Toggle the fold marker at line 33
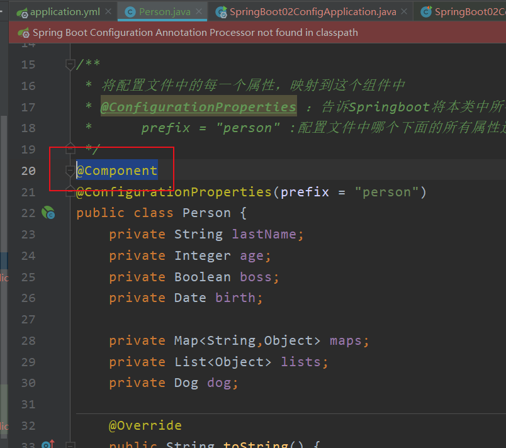This screenshot has height=448, width=506. click(70, 445)
